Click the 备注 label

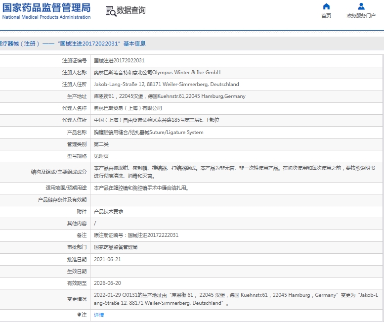click(x=82, y=235)
